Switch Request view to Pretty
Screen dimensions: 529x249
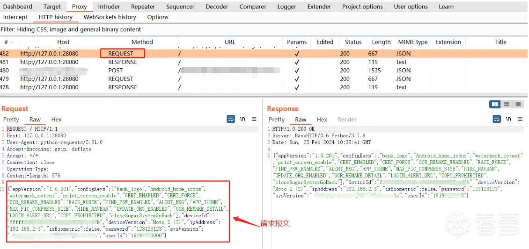11,120
